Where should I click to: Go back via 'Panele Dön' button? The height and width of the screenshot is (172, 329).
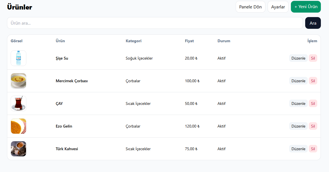tap(250, 7)
